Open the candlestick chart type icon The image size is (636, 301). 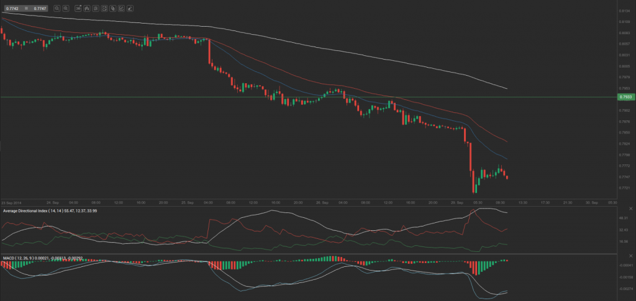pos(87,8)
